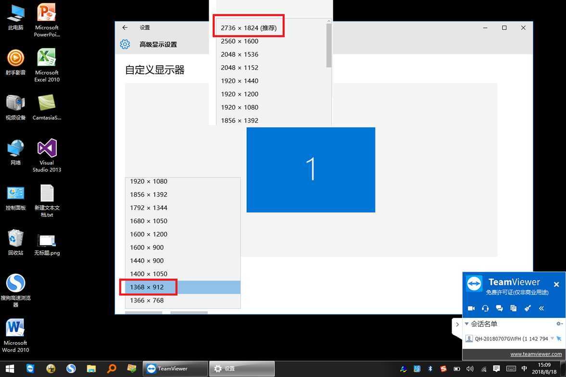Image resolution: width=566 pixels, height=377 pixels.
Task: Click battery status tray icon
Action: coord(457,369)
